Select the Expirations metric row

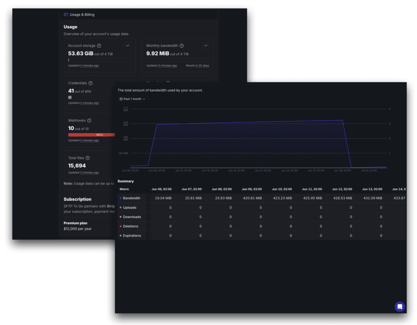point(262,236)
